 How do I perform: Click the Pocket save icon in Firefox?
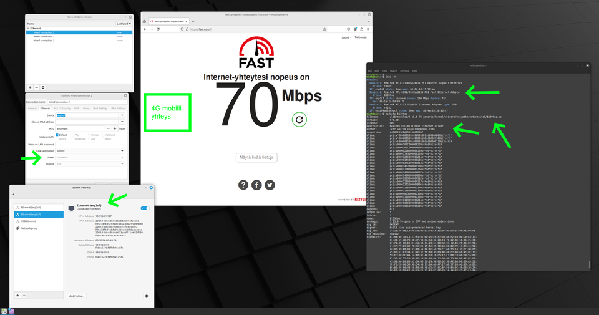(348, 29)
